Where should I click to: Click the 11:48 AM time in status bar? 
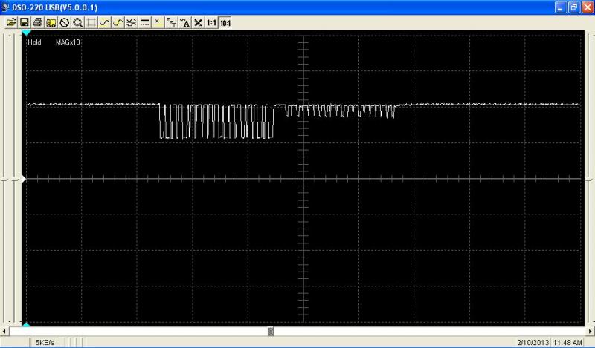point(567,342)
